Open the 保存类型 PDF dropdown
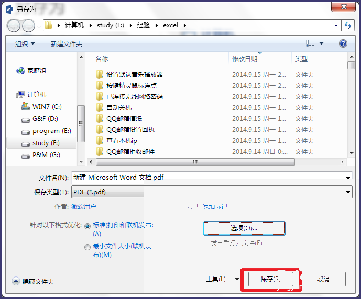 212,192
